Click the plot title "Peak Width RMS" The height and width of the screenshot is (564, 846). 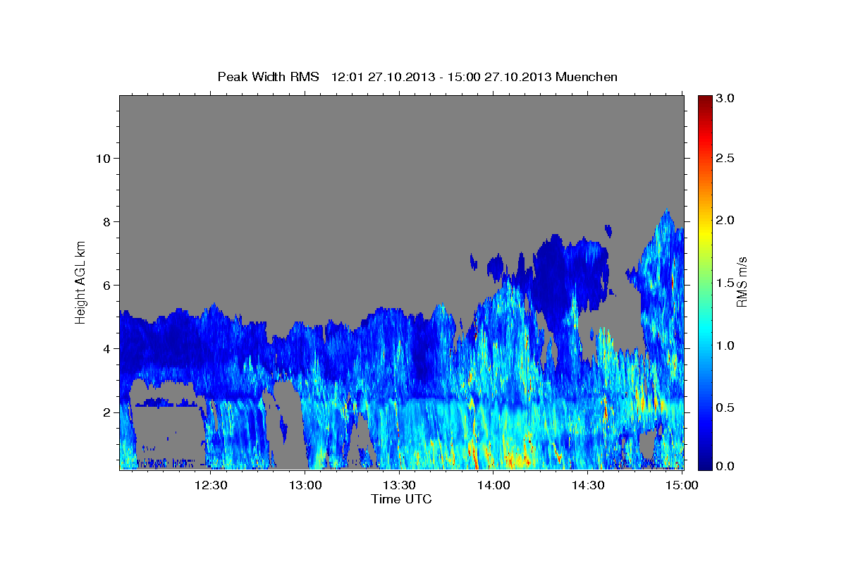(x=268, y=77)
